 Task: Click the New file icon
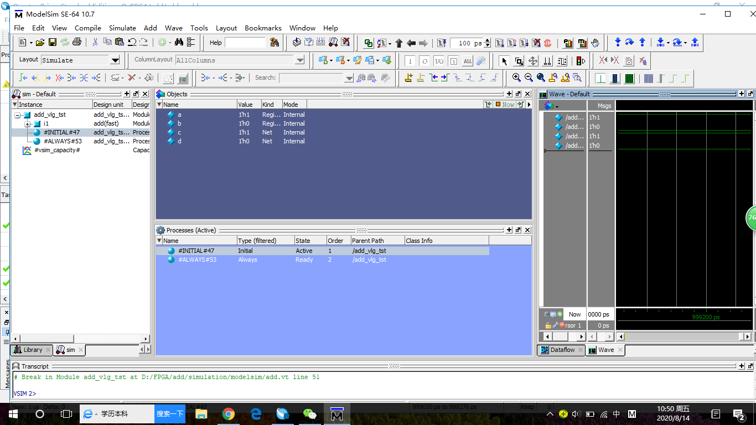click(x=23, y=43)
